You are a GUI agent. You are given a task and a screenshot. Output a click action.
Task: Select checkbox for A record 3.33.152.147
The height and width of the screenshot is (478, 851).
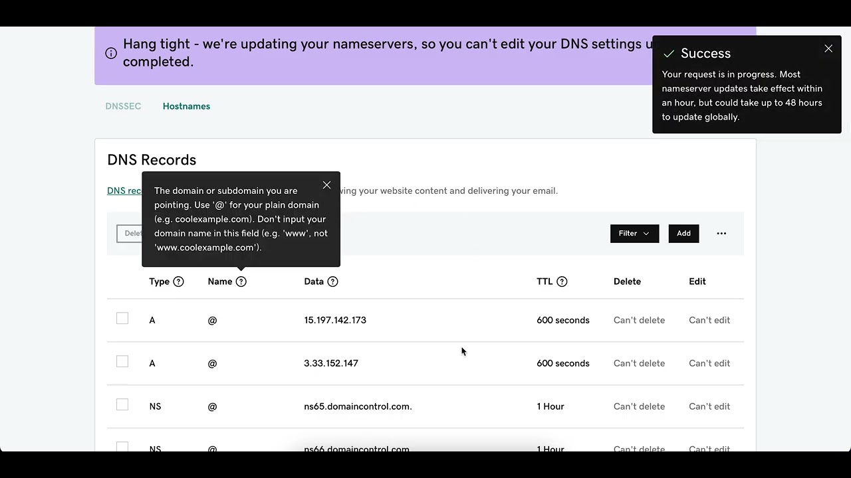(x=122, y=362)
